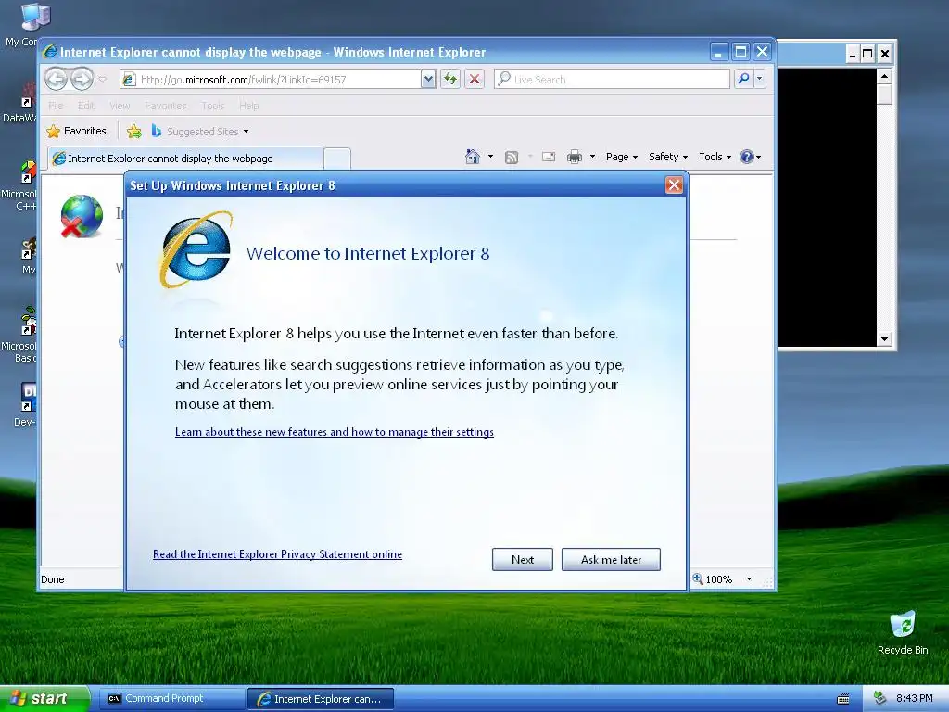Click the blue Help question mark icon
949x712 pixels.
pyautogui.click(x=747, y=157)
